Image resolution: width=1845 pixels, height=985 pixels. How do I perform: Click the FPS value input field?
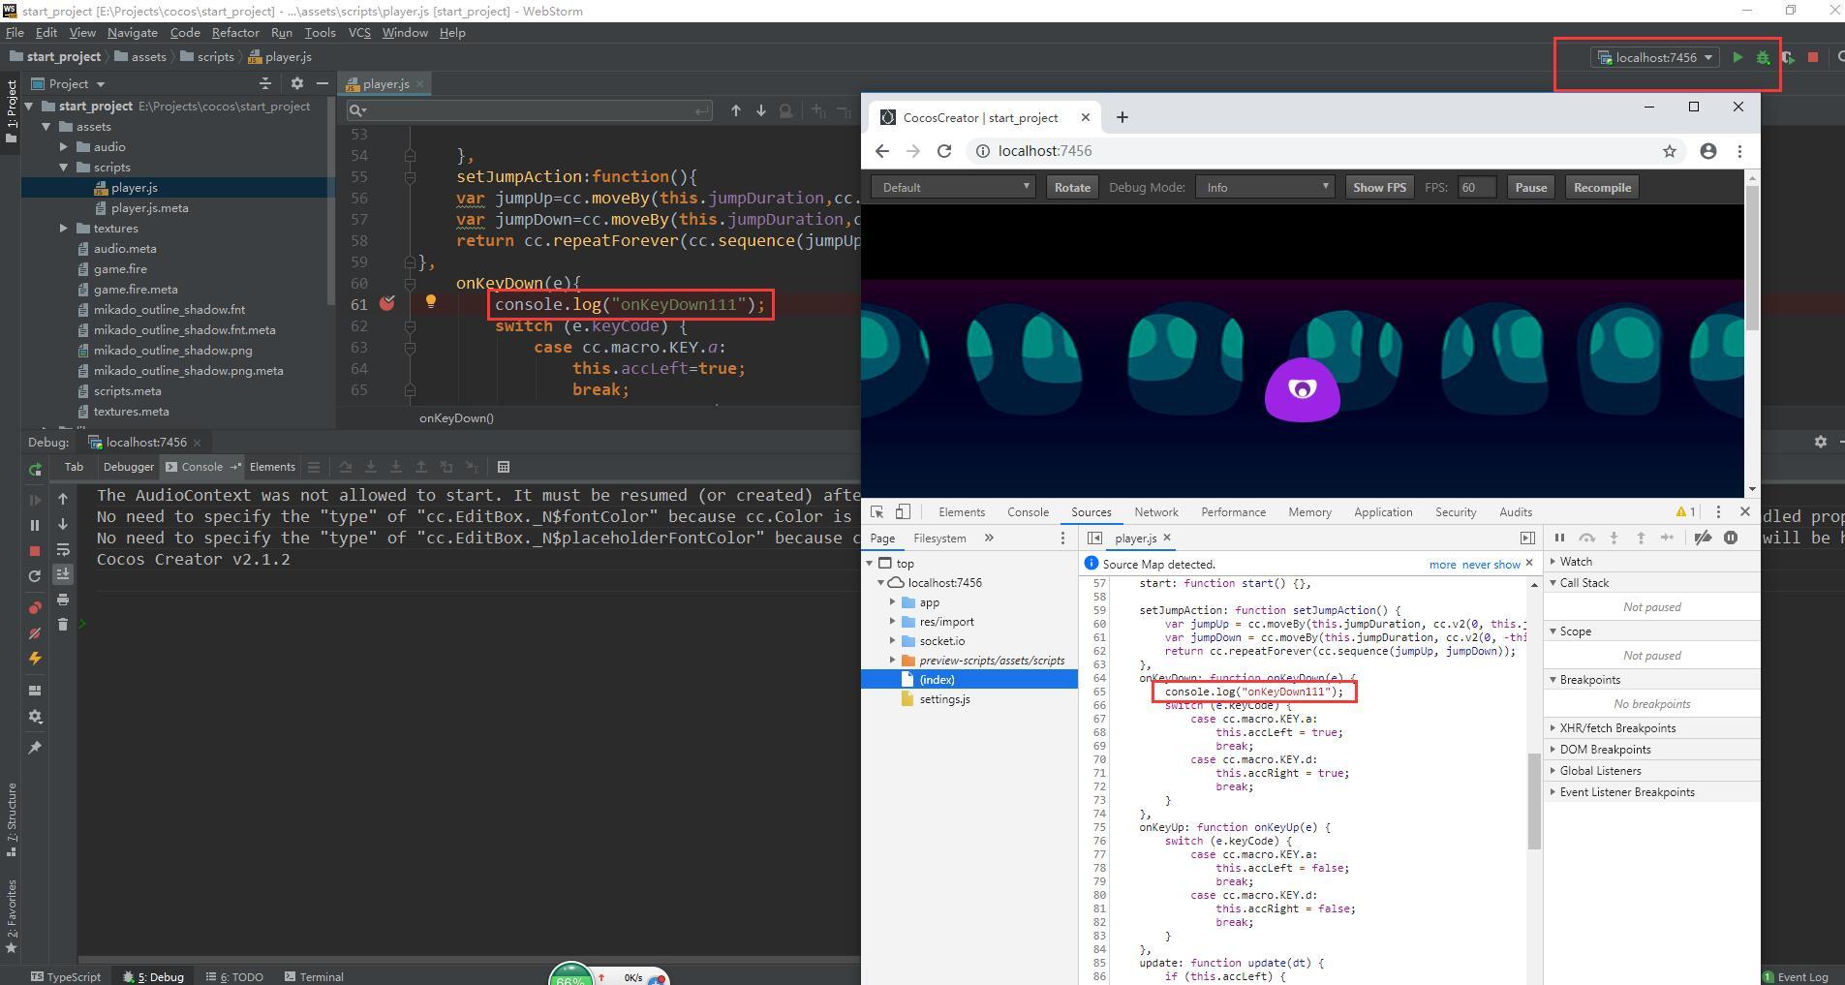[1476, 187]
